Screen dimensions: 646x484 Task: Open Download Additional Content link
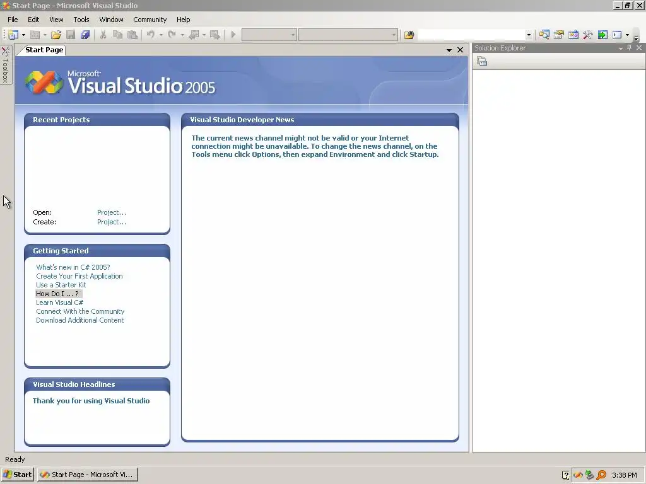(x=80, y=320)
